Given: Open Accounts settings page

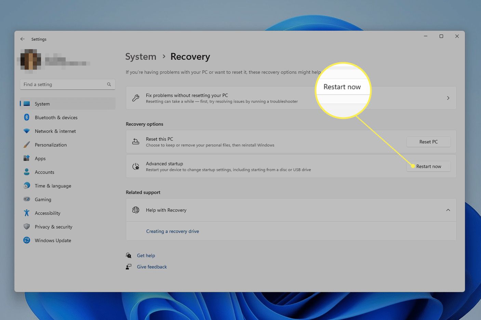Looking at the screenshot, I should pos(68,172).
